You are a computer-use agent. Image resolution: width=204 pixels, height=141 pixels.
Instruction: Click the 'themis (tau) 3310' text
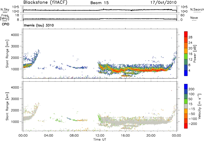(39, 25)
